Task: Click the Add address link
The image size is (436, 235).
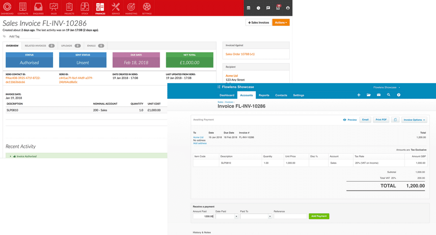Action: [x=200, y=143]
